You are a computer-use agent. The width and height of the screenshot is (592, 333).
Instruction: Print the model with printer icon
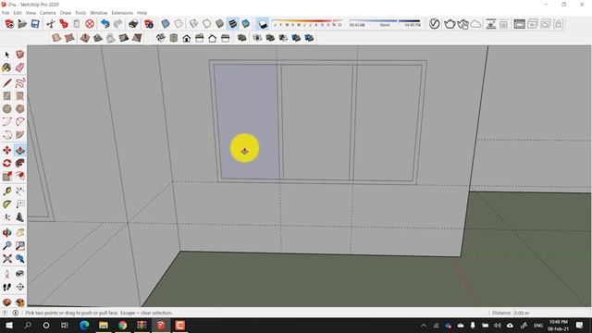click(133, 24)
